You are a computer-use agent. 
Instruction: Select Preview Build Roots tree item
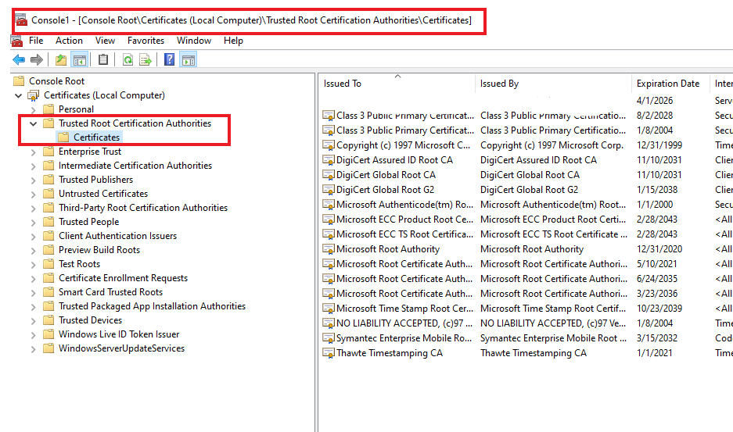[99, 250]
